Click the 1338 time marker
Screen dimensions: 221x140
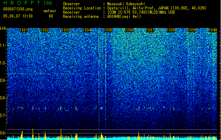coord(171,30)
